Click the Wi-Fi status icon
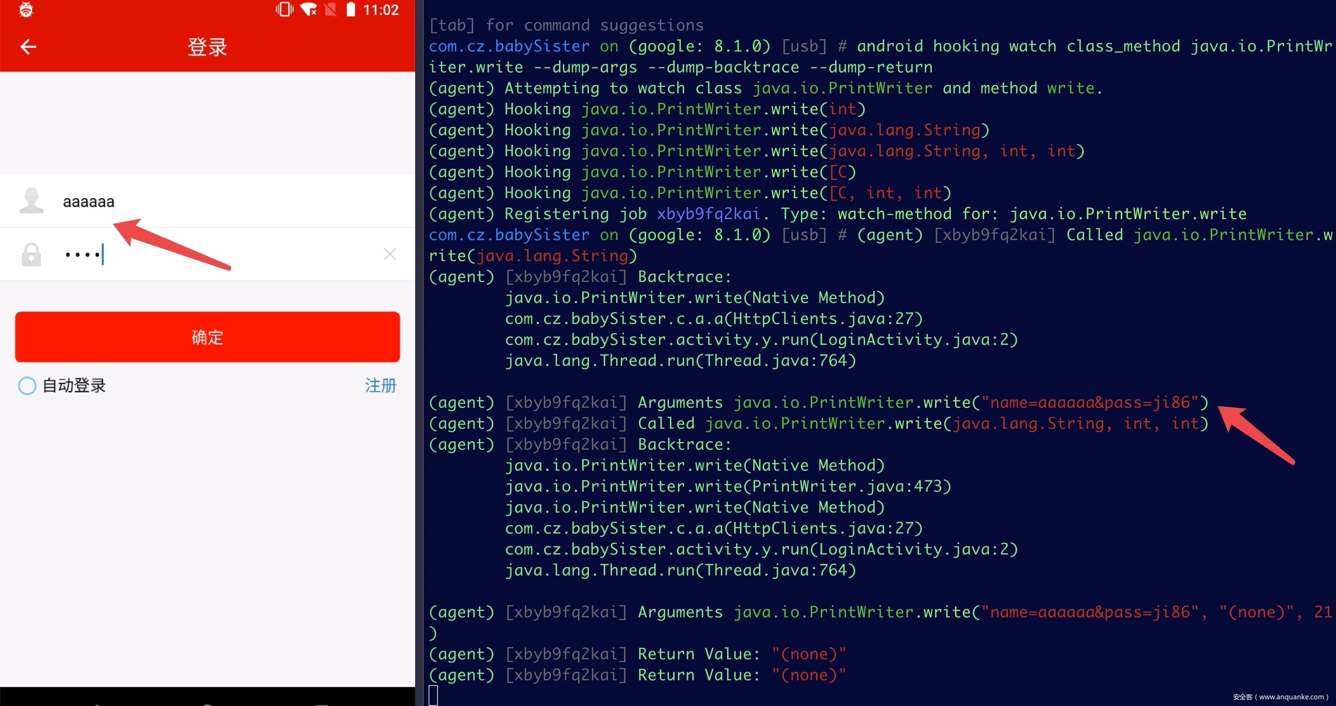The width and height of the screenshot is (1336, 706). 309,10
